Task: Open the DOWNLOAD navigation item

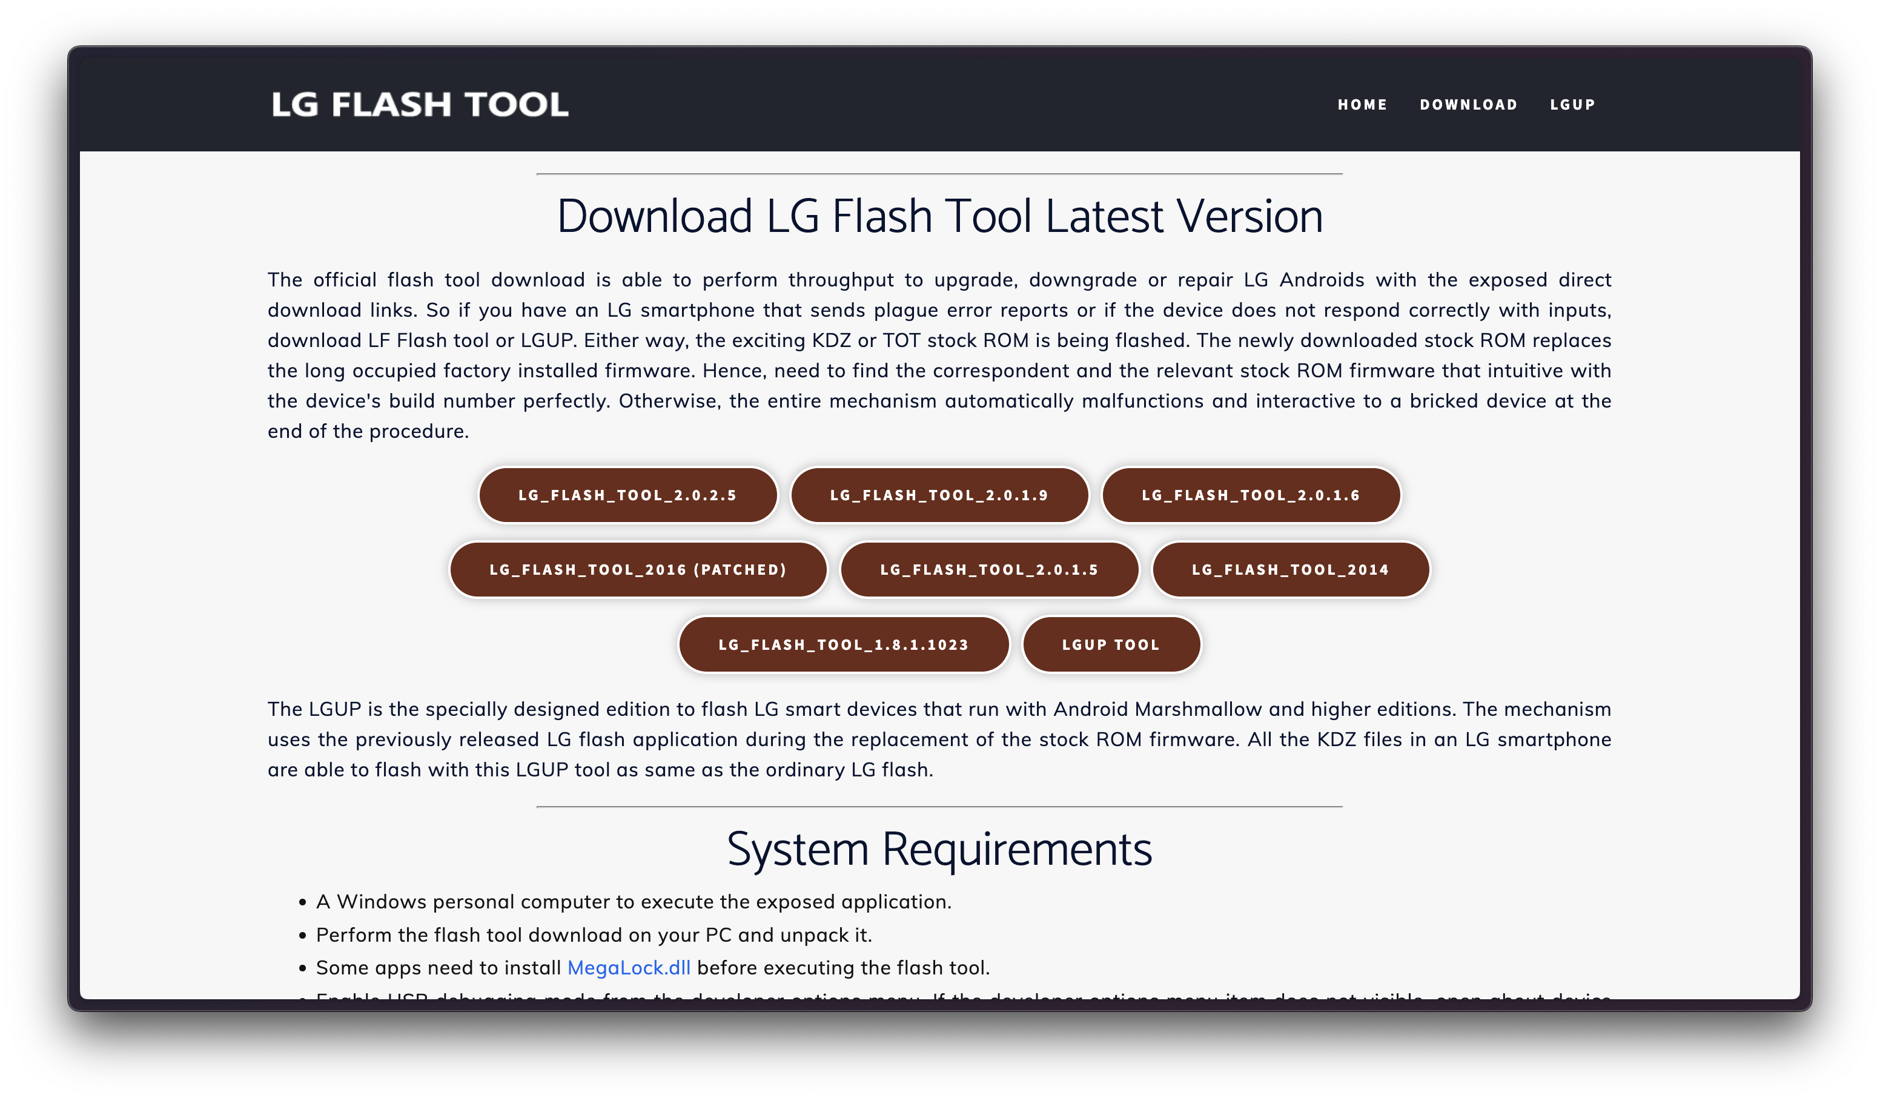Action: point(1468,104)
